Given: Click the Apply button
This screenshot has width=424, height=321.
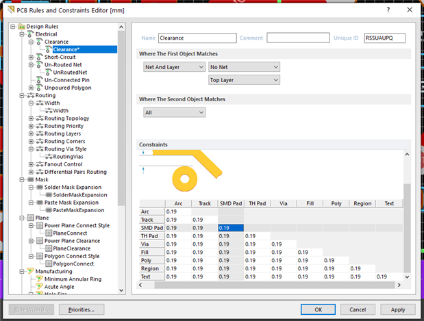Looking at the screenshot, I should 397,309.
